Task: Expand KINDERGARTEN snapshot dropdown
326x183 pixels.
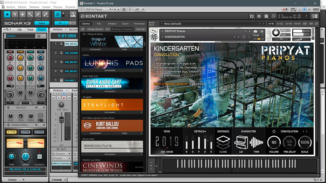Action: point(162,37)
